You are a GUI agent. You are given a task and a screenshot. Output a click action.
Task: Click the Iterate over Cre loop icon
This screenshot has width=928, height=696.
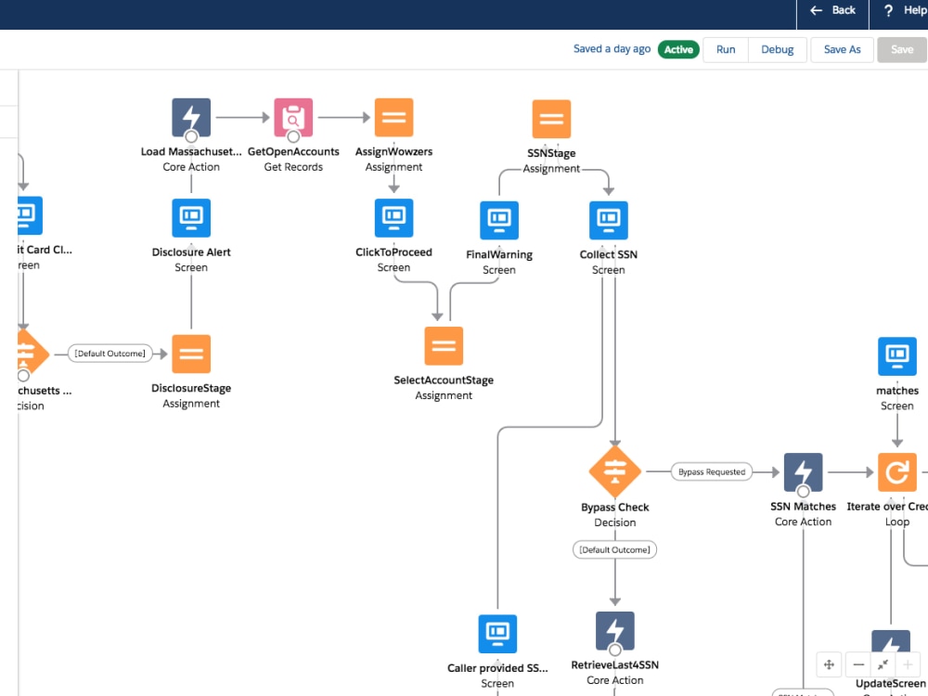[x=896, y=471]
